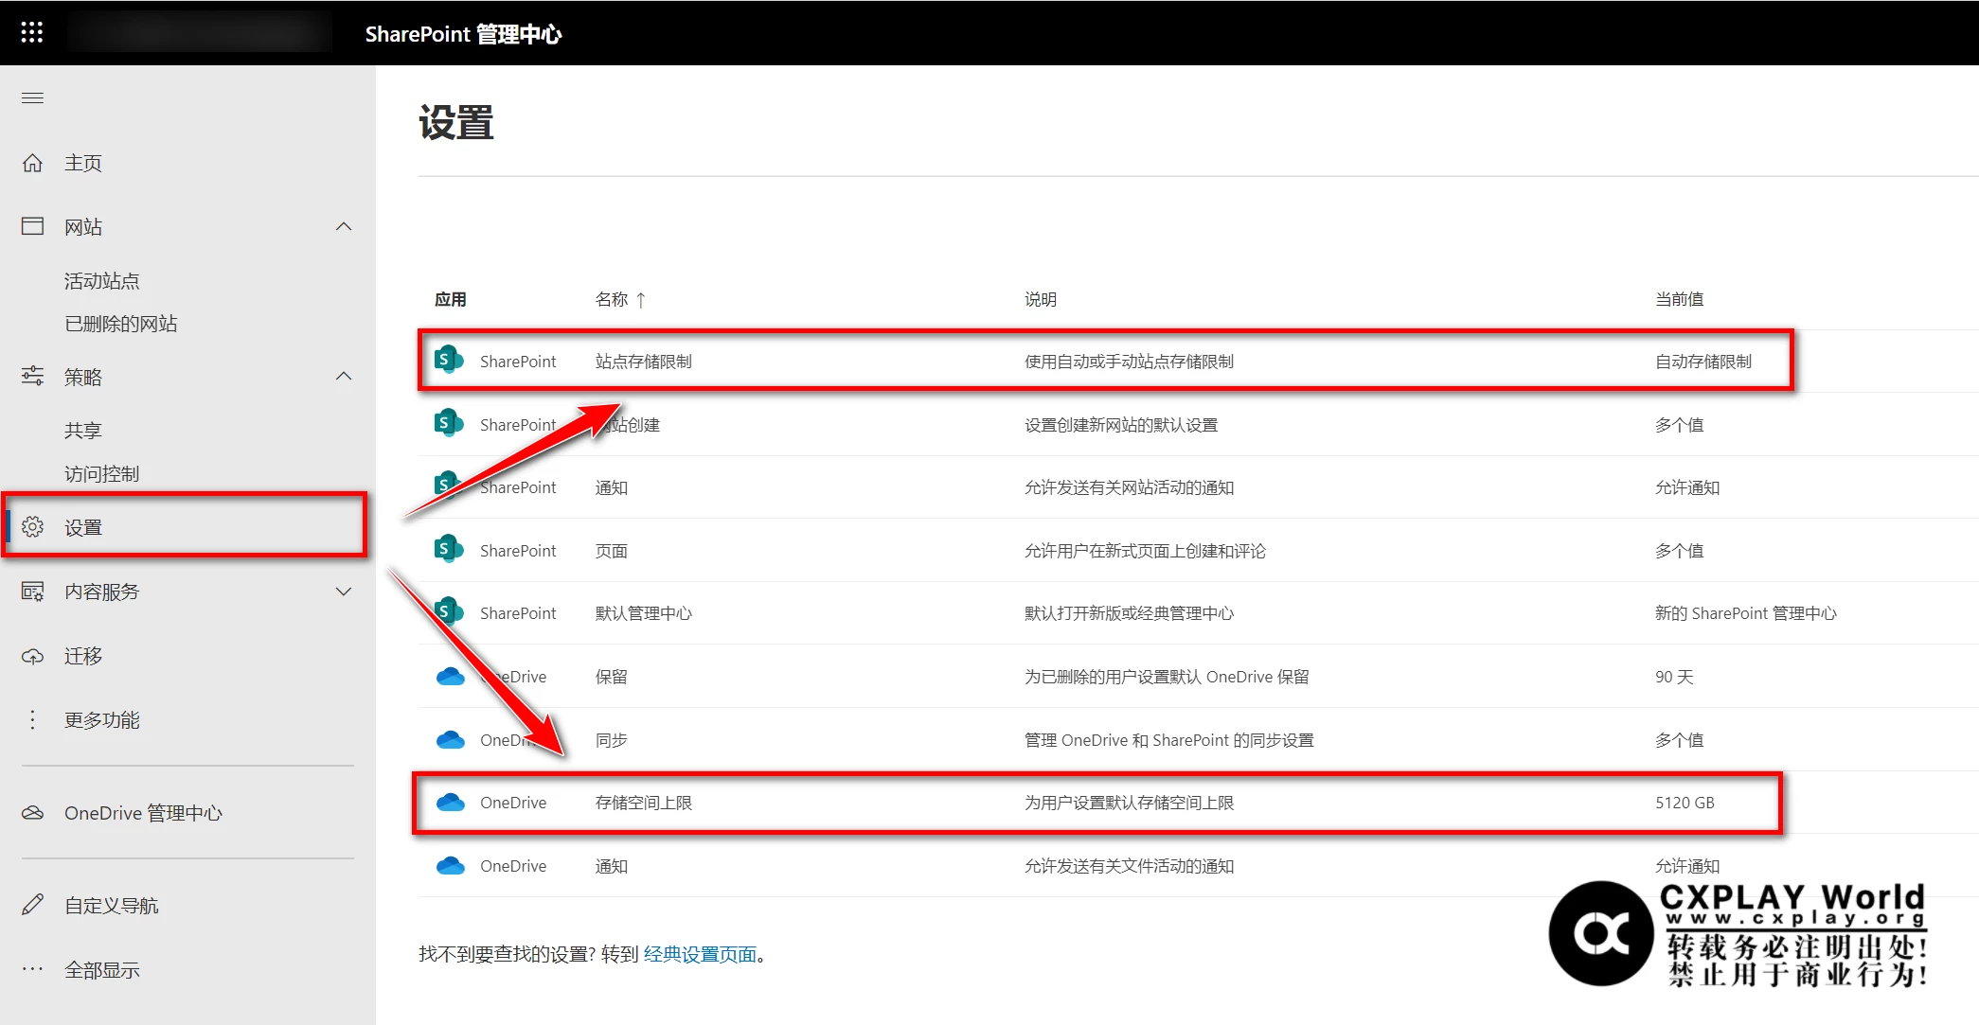The width and height of the screenshot is (1979, 1025).
Task: Expand the 内容服务 section chevron
Action: click(x=344, y=592)
